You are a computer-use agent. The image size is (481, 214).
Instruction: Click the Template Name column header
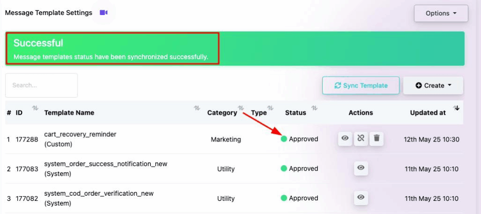69,113
